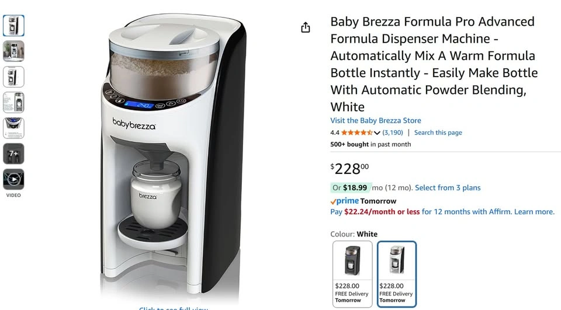
Task: Click the share icon beside the product image
Action: coord(305,27)
